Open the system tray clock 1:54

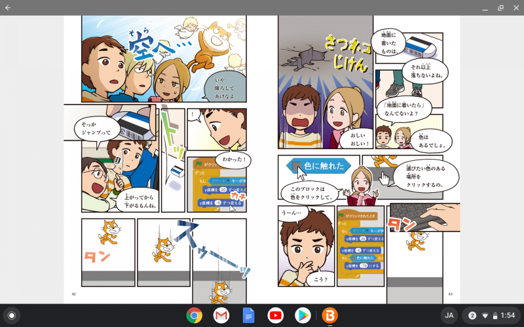(x=508, y=316)
